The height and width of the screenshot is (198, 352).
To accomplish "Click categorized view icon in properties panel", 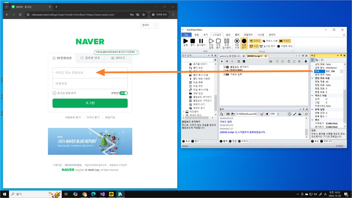I will pos(313,60).
